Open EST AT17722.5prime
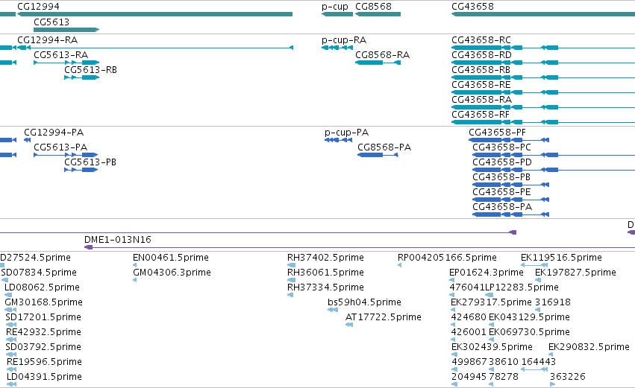The image size is (635, 388). 384,318
